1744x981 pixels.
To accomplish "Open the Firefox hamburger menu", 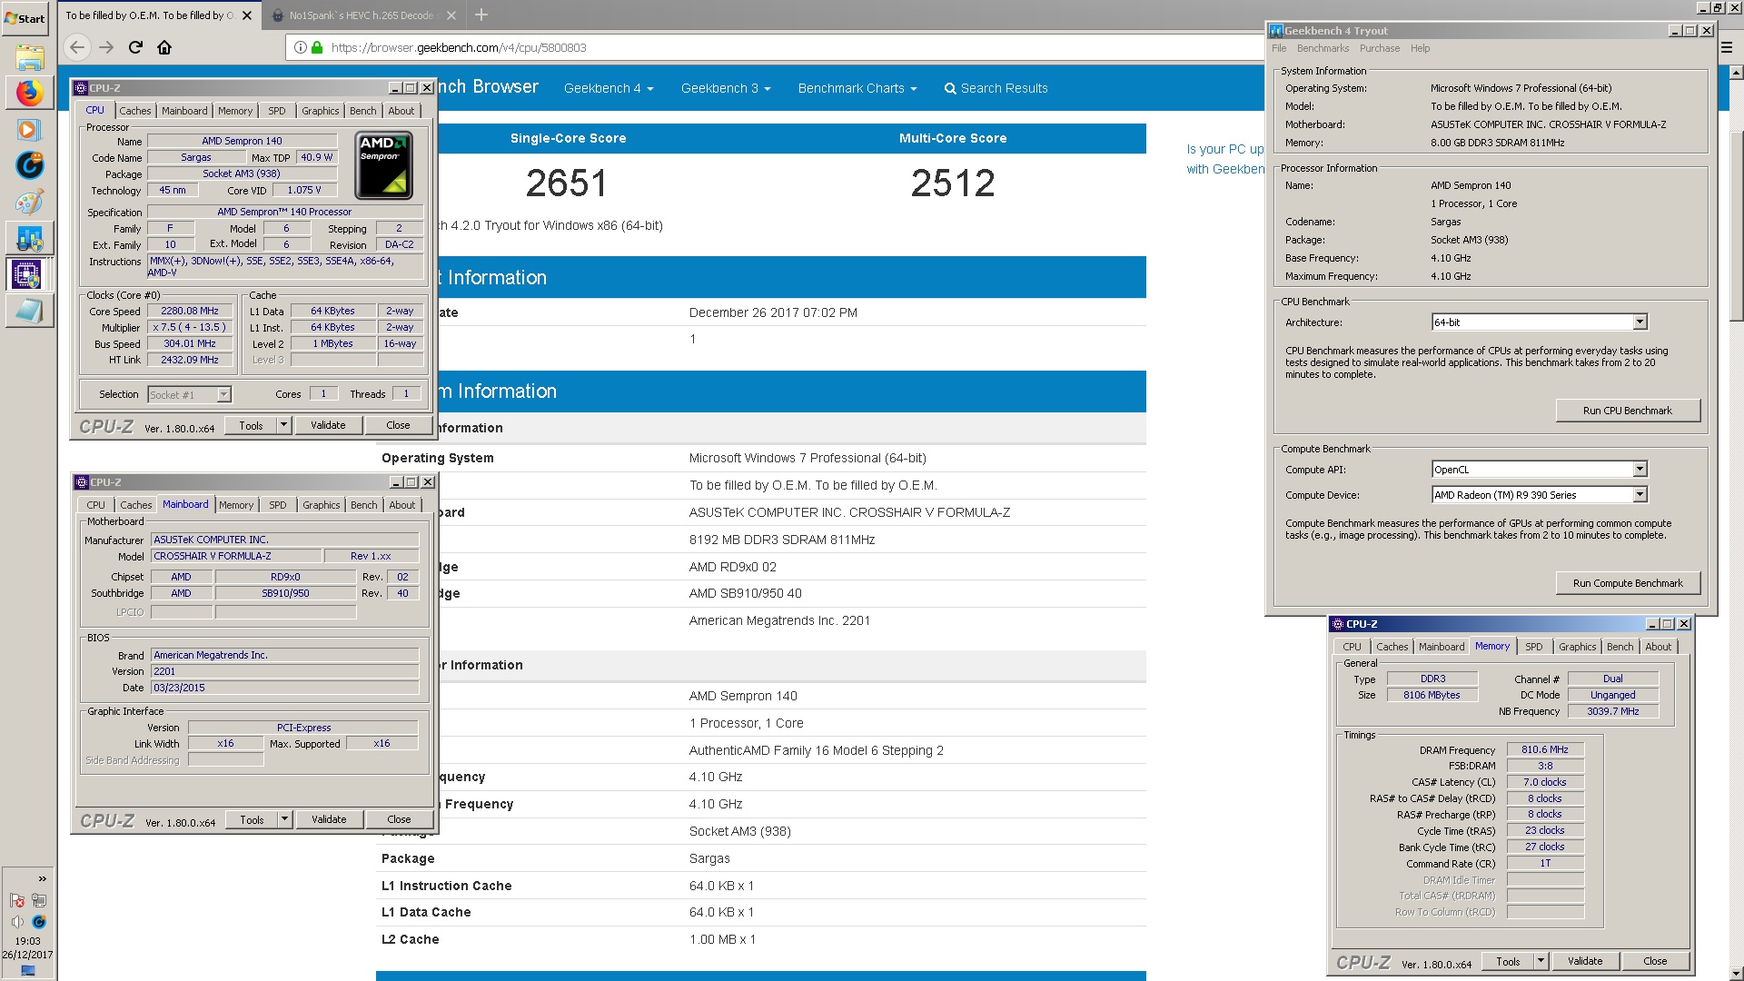I will [x=1727, y=47].
